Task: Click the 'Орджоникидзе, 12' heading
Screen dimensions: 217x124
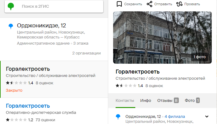Action: coord(41,26)
